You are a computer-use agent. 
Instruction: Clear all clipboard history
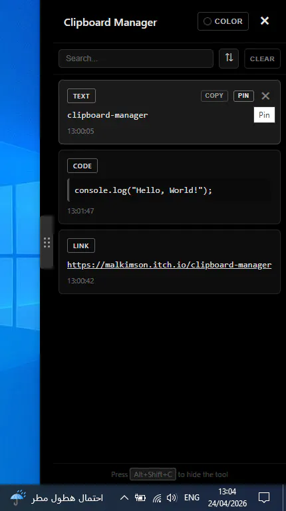pyautogui.click(x=262, y=59)
